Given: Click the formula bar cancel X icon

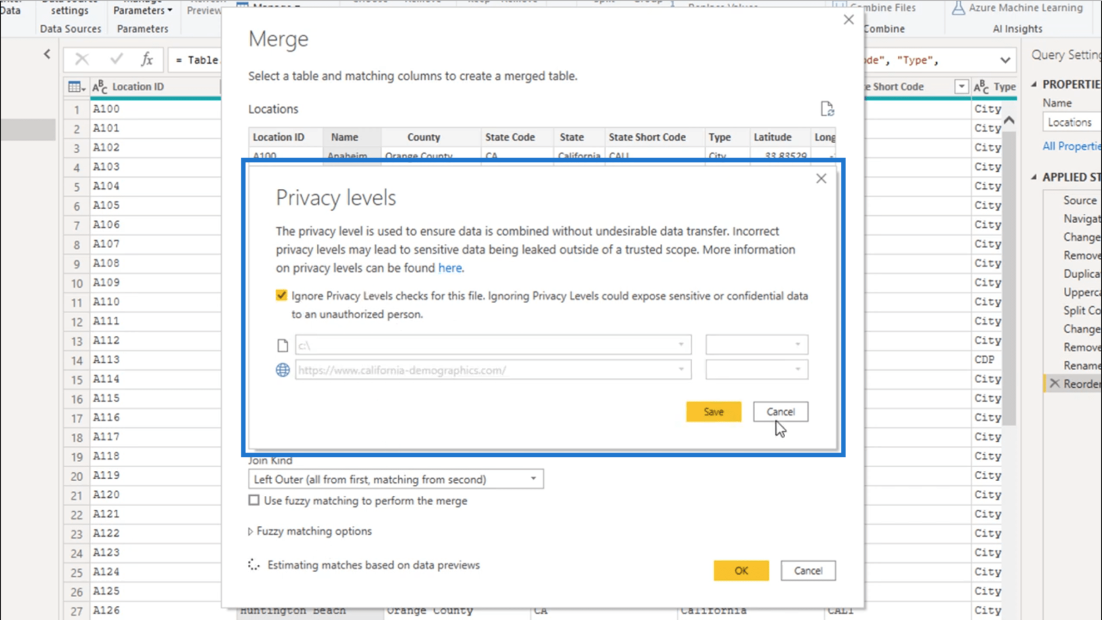Looking at the screenshot, I should 82,60.
